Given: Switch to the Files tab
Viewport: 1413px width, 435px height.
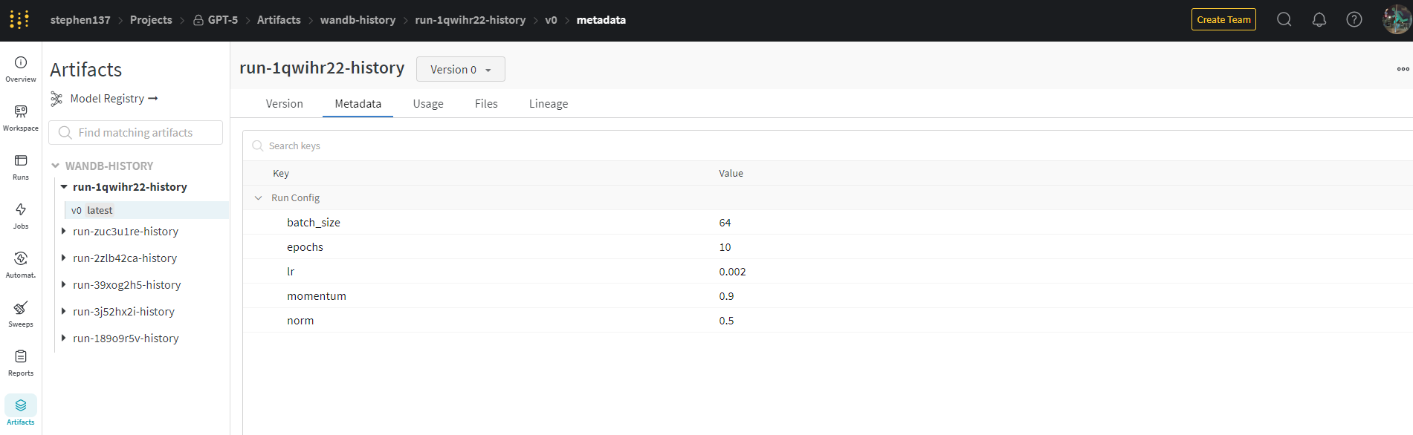Looking at the screenshot, I should point(486,104).
